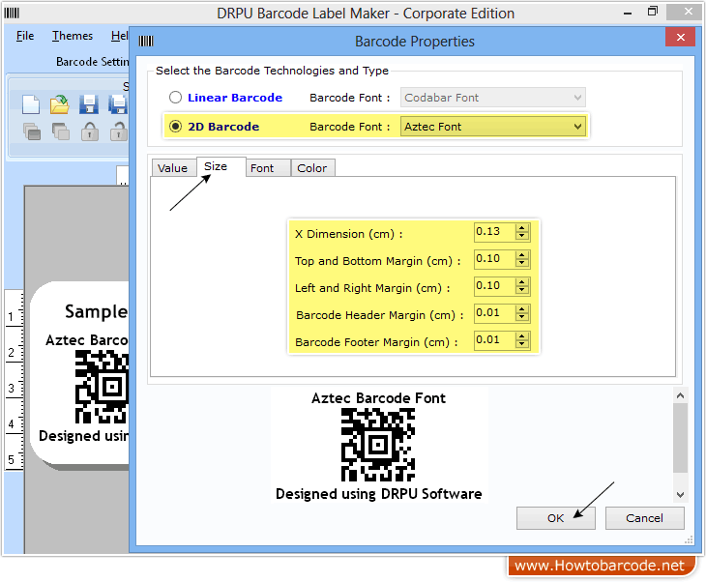The image size is (706, 582).
Task: Increase Barcode Header Margin value
Action: pos(522,309)
